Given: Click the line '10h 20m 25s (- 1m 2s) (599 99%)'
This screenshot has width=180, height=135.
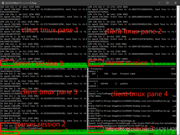Looking at the screenshot, I should (x=107, y=52).
